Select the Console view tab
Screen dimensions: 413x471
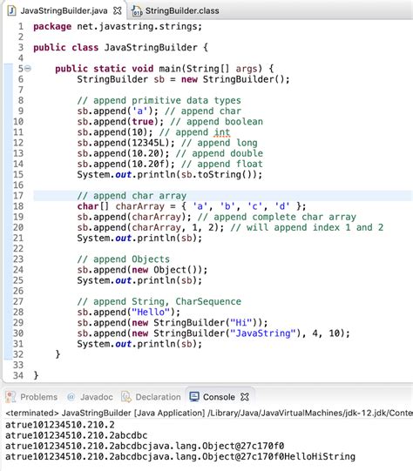coord(219,397)
